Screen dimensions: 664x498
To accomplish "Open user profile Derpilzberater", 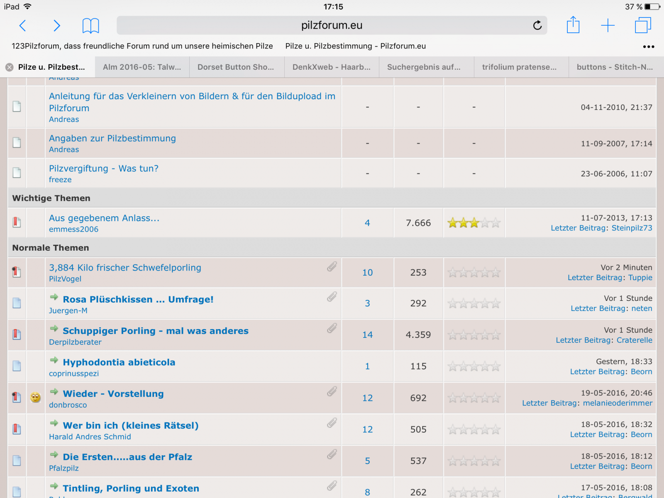I will coord(75,342).
